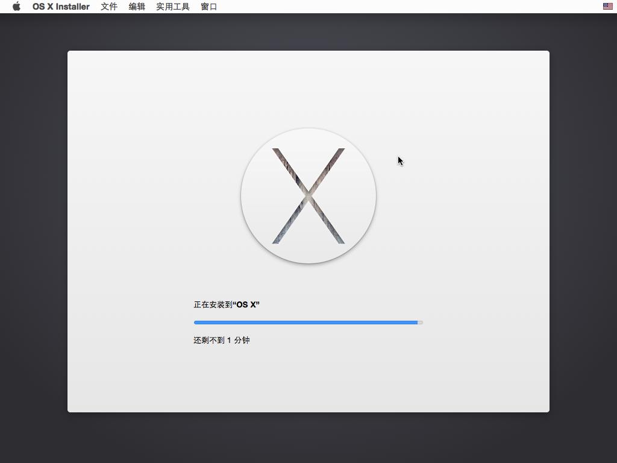Click the left starting edge of the progress bar
The height and width of the screenshot is (463, 617).
195,323
